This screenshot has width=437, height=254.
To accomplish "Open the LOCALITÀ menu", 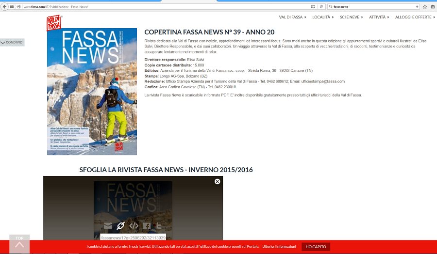I will 323,17.
